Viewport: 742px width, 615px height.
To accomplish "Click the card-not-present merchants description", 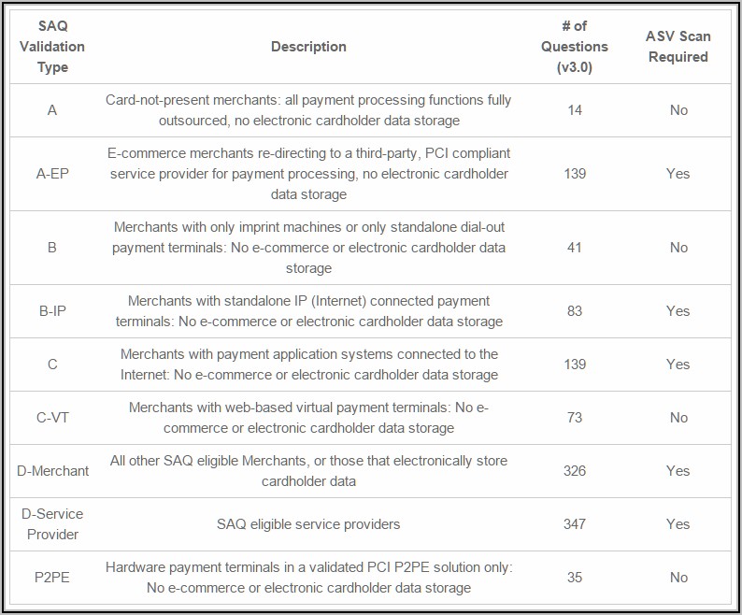I will pos(308,110).
